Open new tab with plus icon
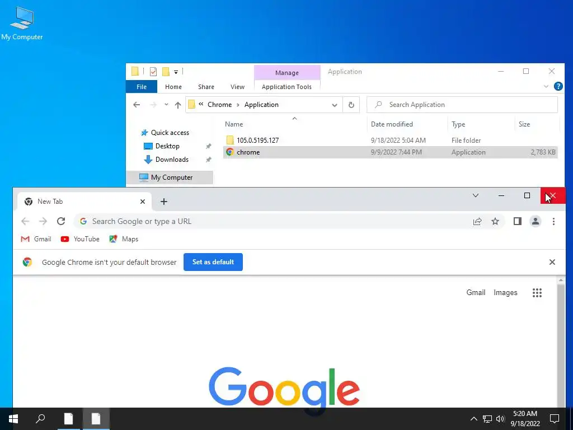The image size is (573, 430). tap(164, 202)
